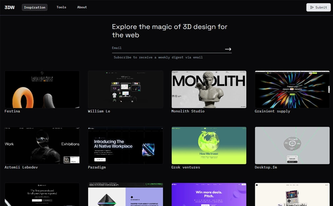This screenshot has height=206, width=333.
Task: Open the purple Pitch thumbnail
Action: pyautogui.click(x=209, y=194)
